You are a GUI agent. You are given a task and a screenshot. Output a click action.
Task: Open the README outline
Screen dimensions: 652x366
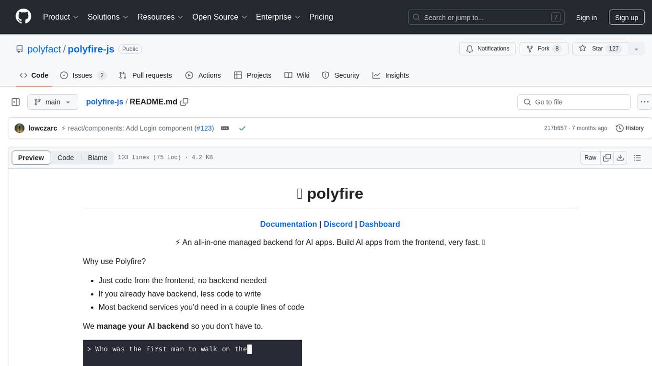pyautogui.click(x=637, y=158)
